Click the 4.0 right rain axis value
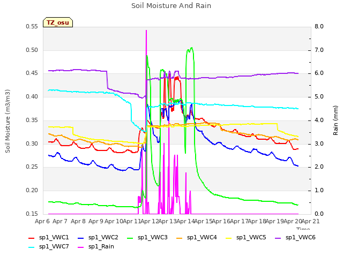 click(319, 120)
